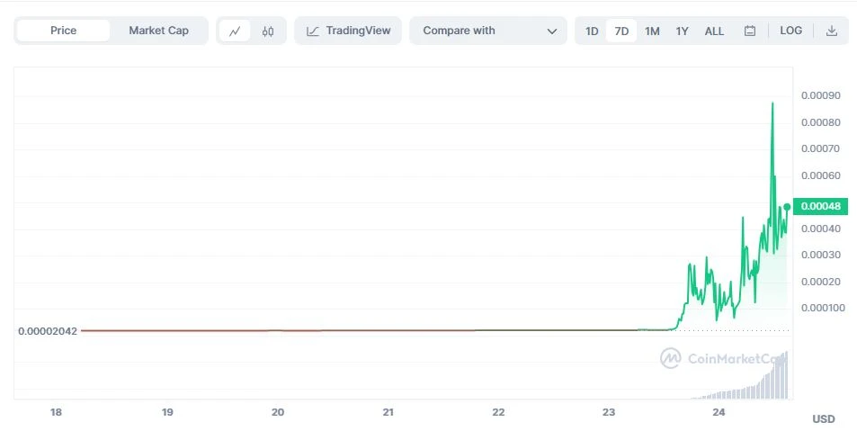
Task: Select 1D time range
Action: [x=592, y=31]
